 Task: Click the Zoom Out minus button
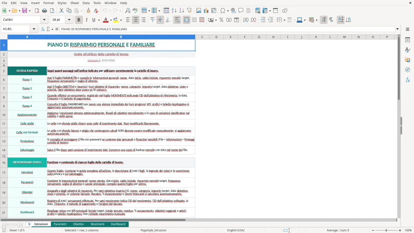pyautogui.click(x=372, y=230)
